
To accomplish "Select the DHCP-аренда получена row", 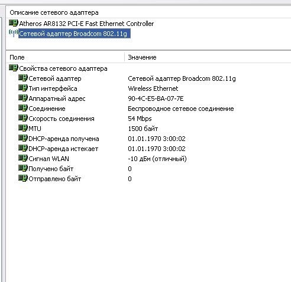I will (x=148, y=139).
